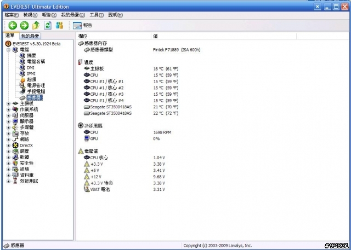Select EVEREST v5.30.1924 Beta root node
This screenshot has height=250, width=351.
click(x=37, y=44)
